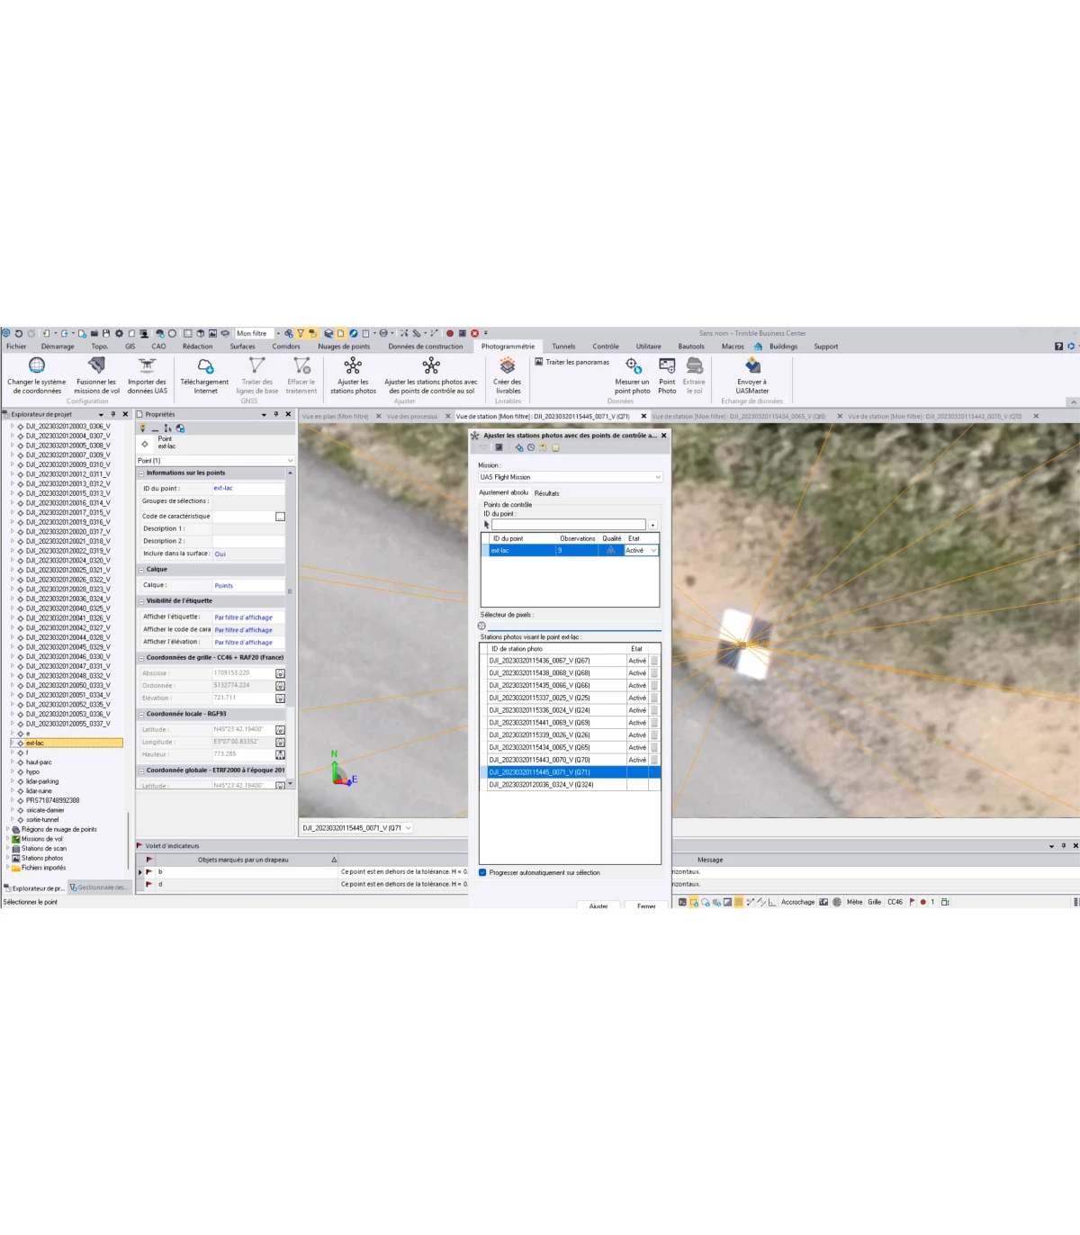Toggle state box for station DJI_20230320115443_0070_V
Image resolution: width=1080 pixels, height=1235 pixels.
654,760
